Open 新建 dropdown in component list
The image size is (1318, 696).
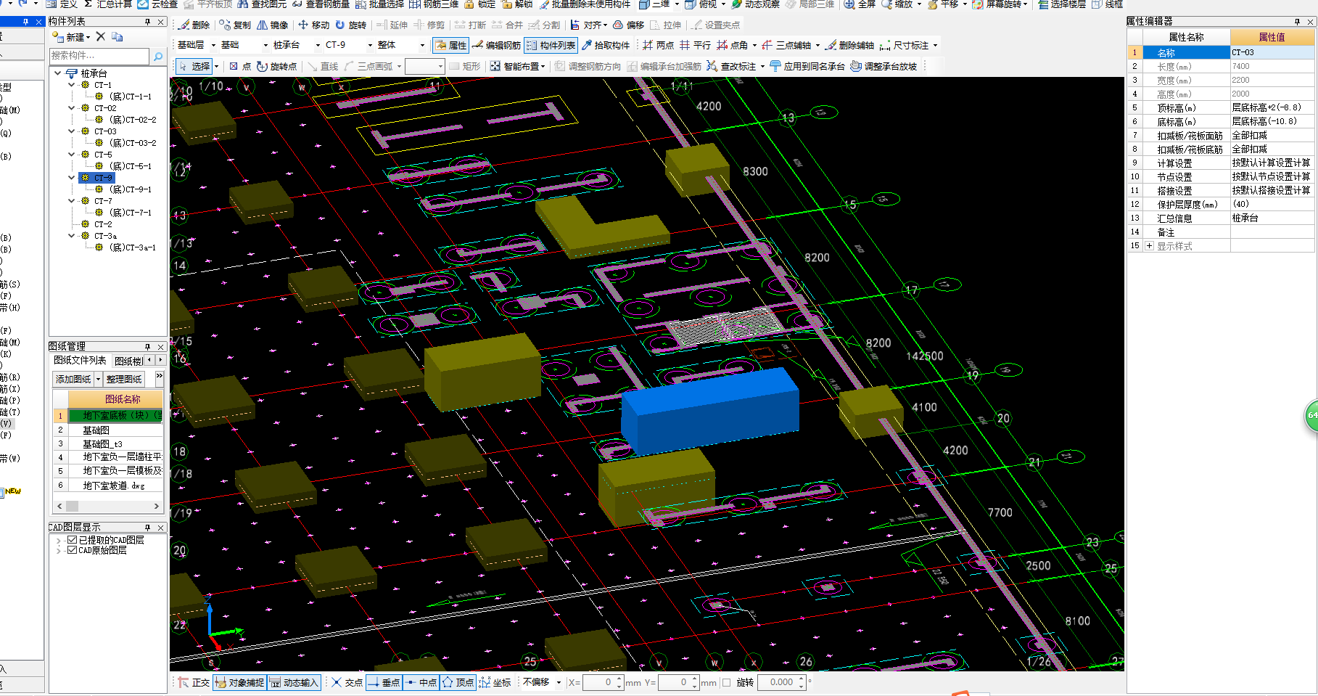click(88, 37)
